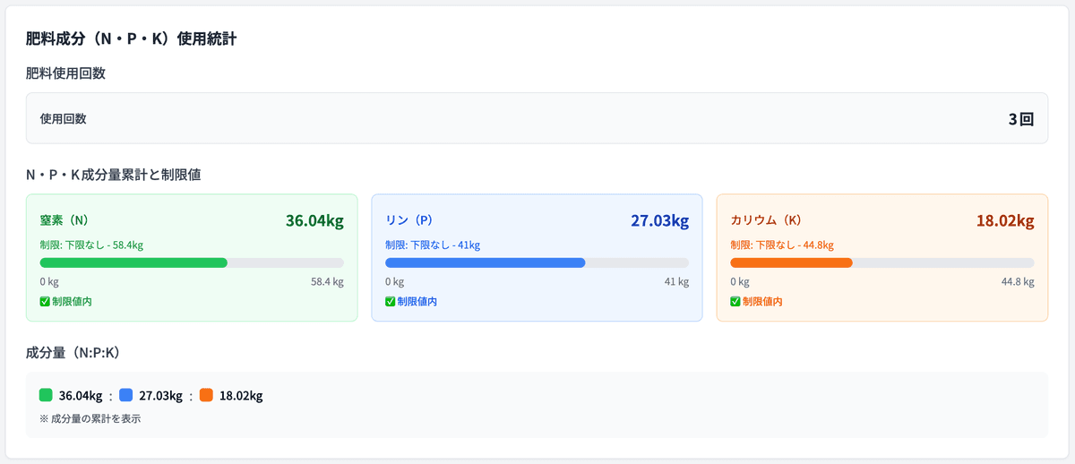Click the カリウム（K）card title
The width and height of the screenshot is (1075, 464).
(765, 220)
